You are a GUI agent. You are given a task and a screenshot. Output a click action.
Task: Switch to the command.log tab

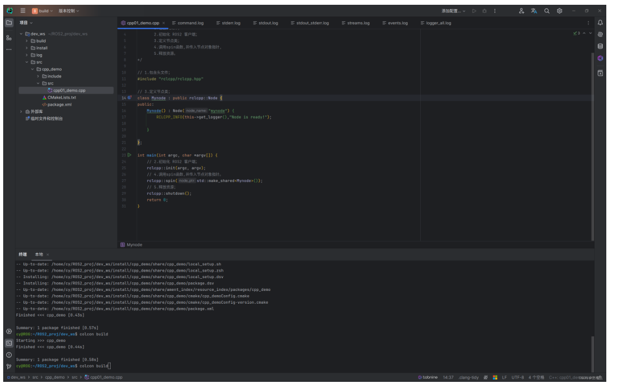tap(190, 23)
